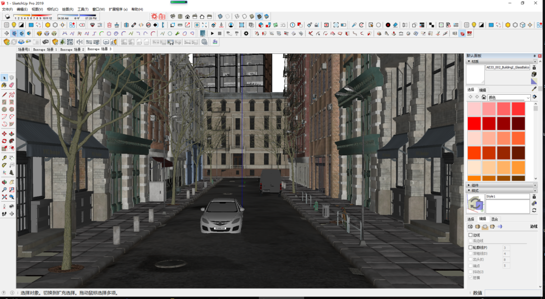This screenshot has width=545, height=299.
Task: Click the shadow time-of-day slider
Action: coord(77,16)
